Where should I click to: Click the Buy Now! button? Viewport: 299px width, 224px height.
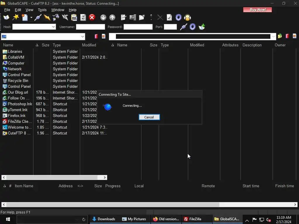tap(258, 10)
